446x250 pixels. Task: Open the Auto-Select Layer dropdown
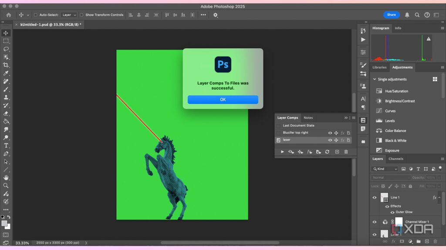(x=69, y=15)
